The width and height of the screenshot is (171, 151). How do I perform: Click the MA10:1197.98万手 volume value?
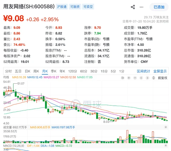63,127
